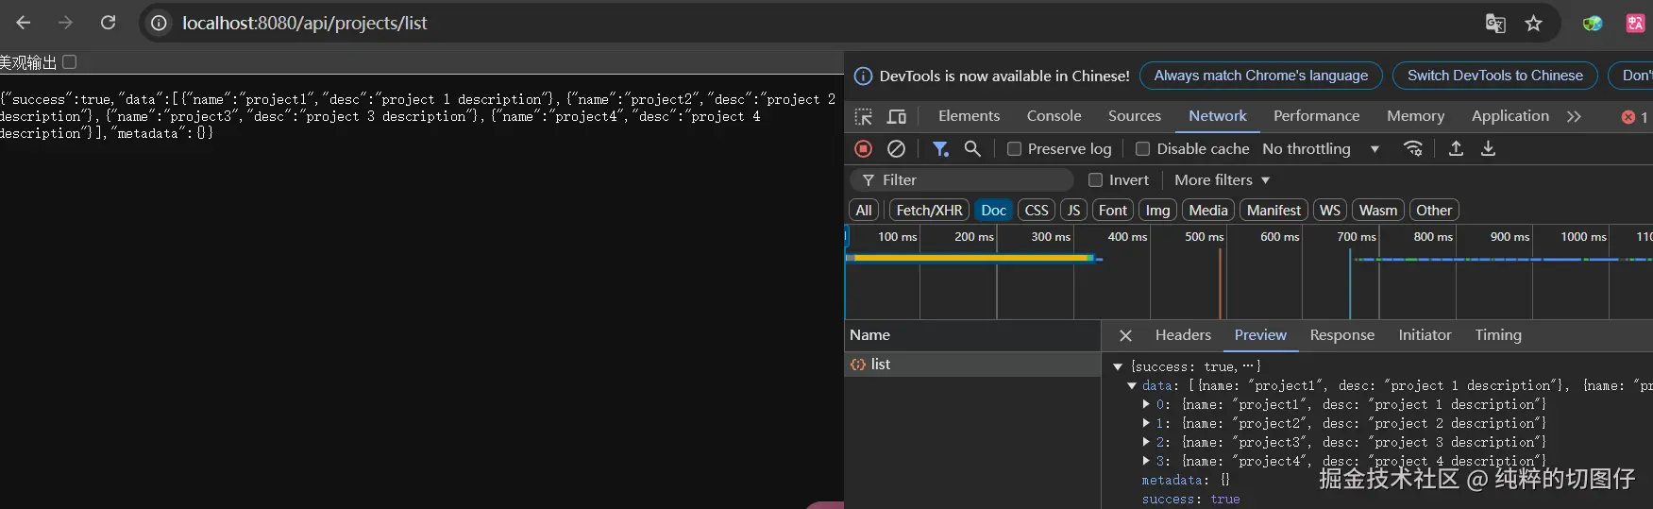
Task: Click Switch DevTools to Chinese button
Action: tap(1494, 76)
